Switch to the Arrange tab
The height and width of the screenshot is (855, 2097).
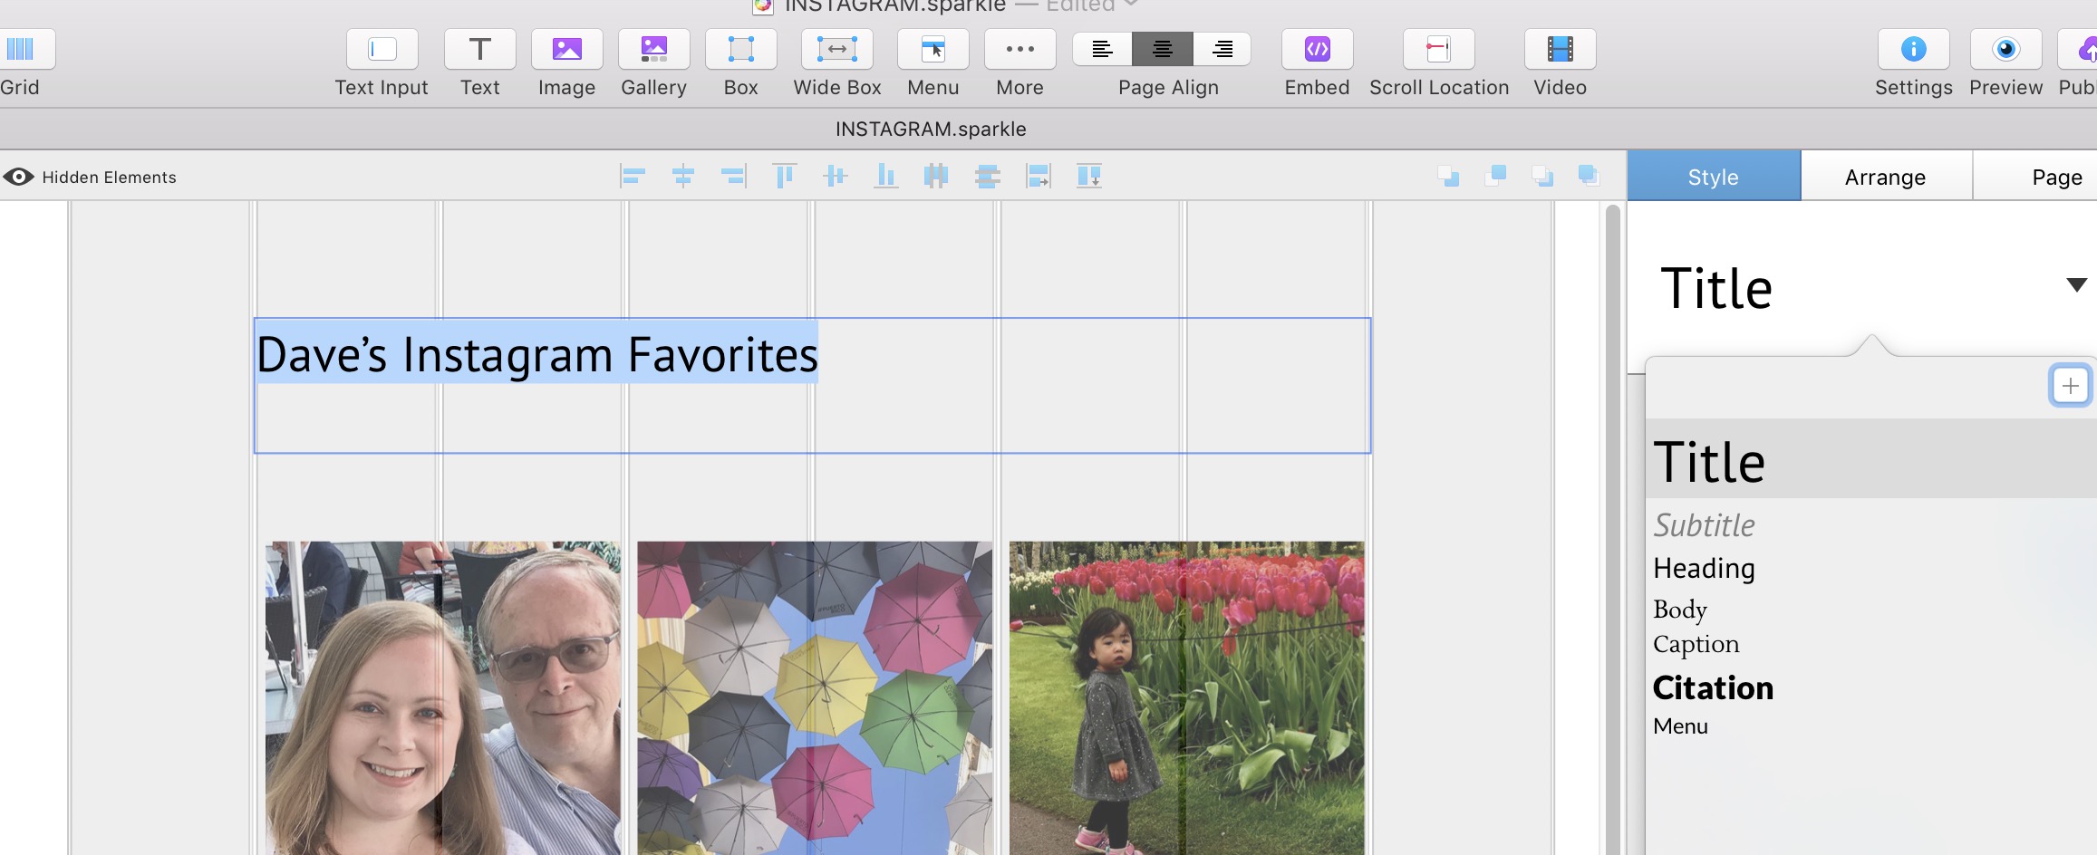pos(1886,177)
